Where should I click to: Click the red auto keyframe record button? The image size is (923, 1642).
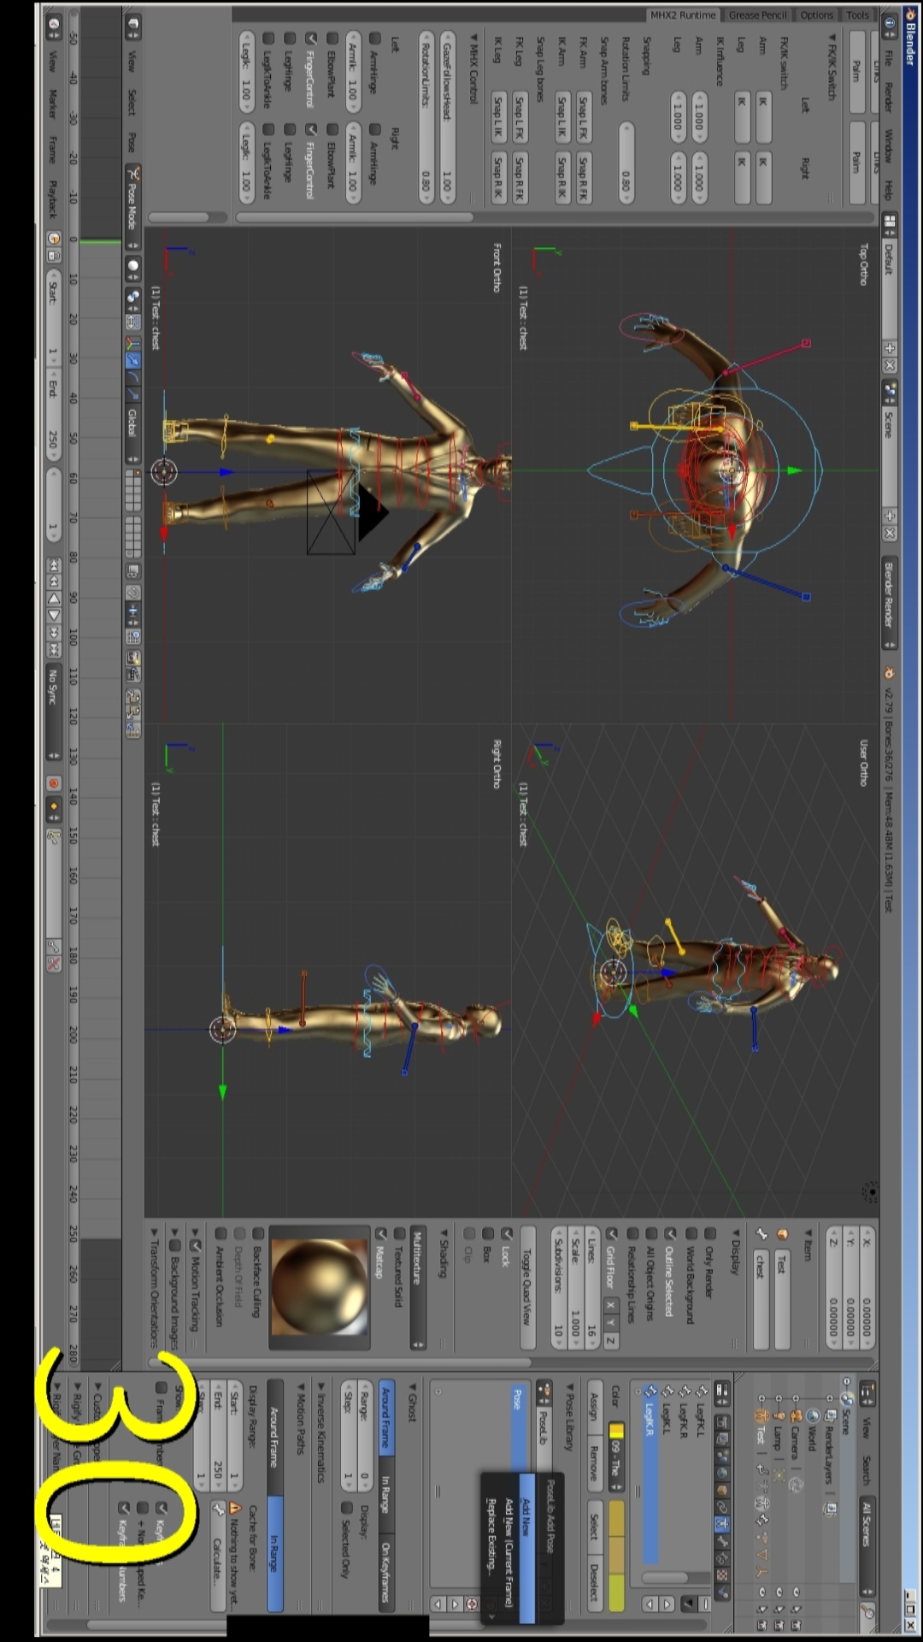tap(53, 783)
